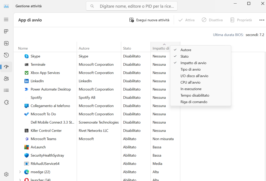Enable the Riga di comando column
266x181 pixels.
[201, 102]
